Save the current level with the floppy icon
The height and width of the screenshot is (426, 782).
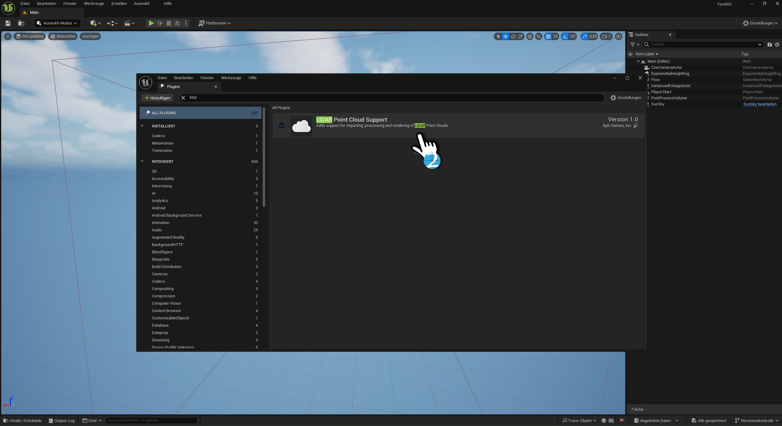tap(8, 23)
